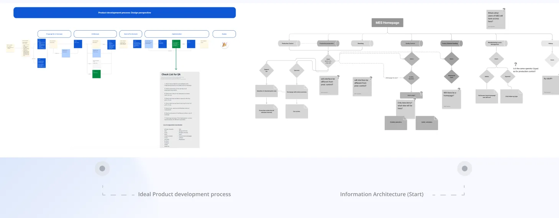Click 'Homepage with orders summary' page node
Screen dimensions: 559x218
pos(297,91)
